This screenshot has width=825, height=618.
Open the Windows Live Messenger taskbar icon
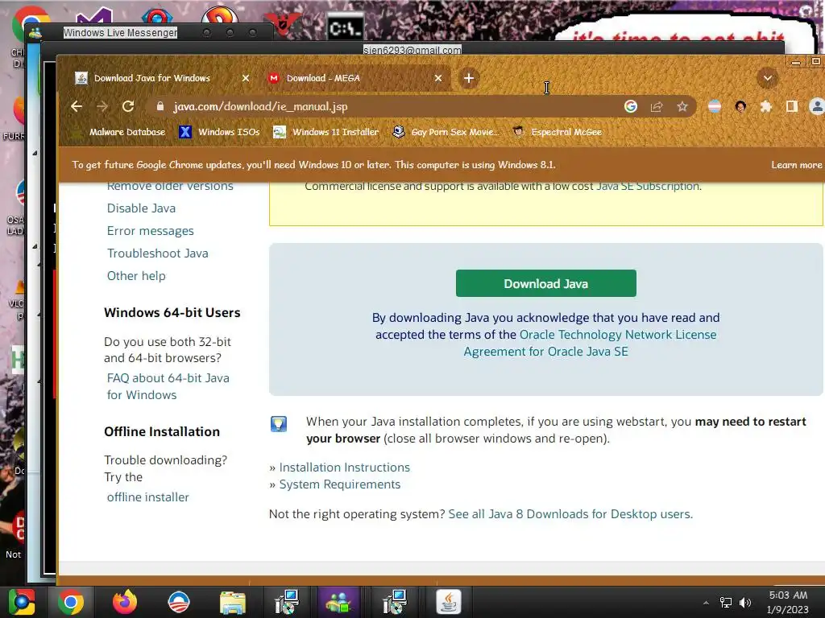[338, 602]
